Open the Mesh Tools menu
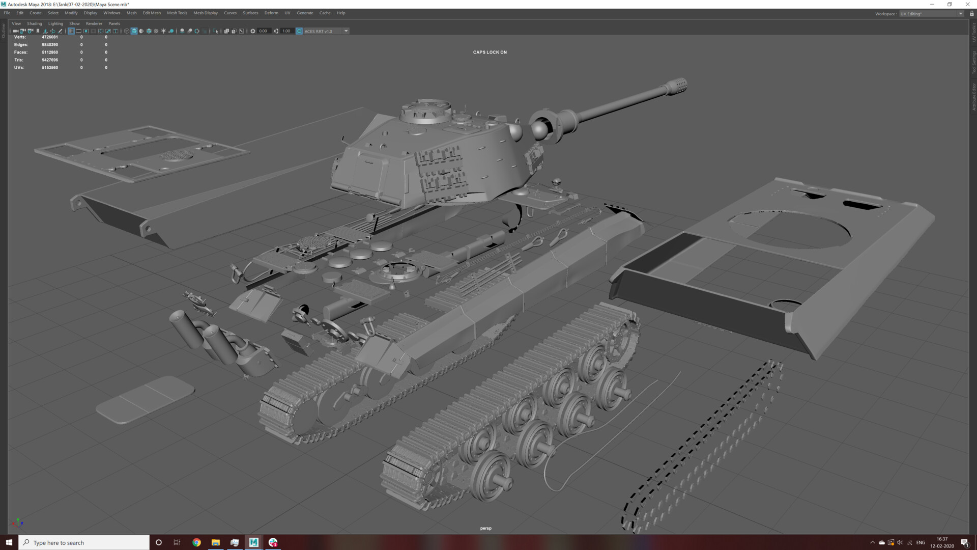 point(177,13)
